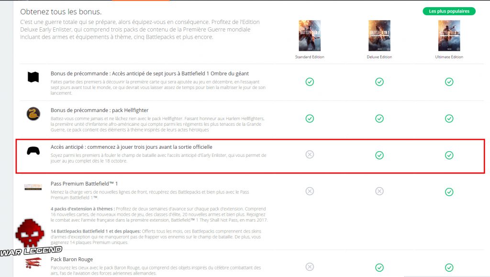The image size is (490, 277).
Task: Click the Pass Premium Battlefield™ 1 heading
Action: [84, 184]
